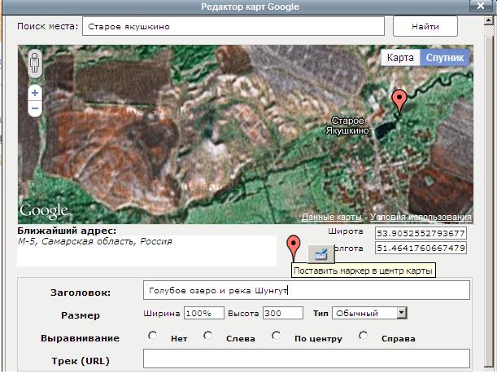
Task: Click the "Трек (URL)" input field
Action: pyautogui.click(x=306, y=359)
